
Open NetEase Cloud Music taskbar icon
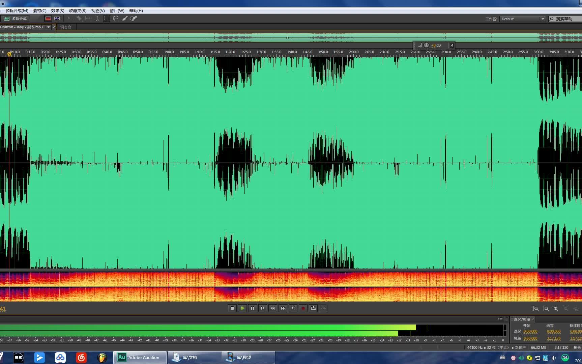point(81,357)
